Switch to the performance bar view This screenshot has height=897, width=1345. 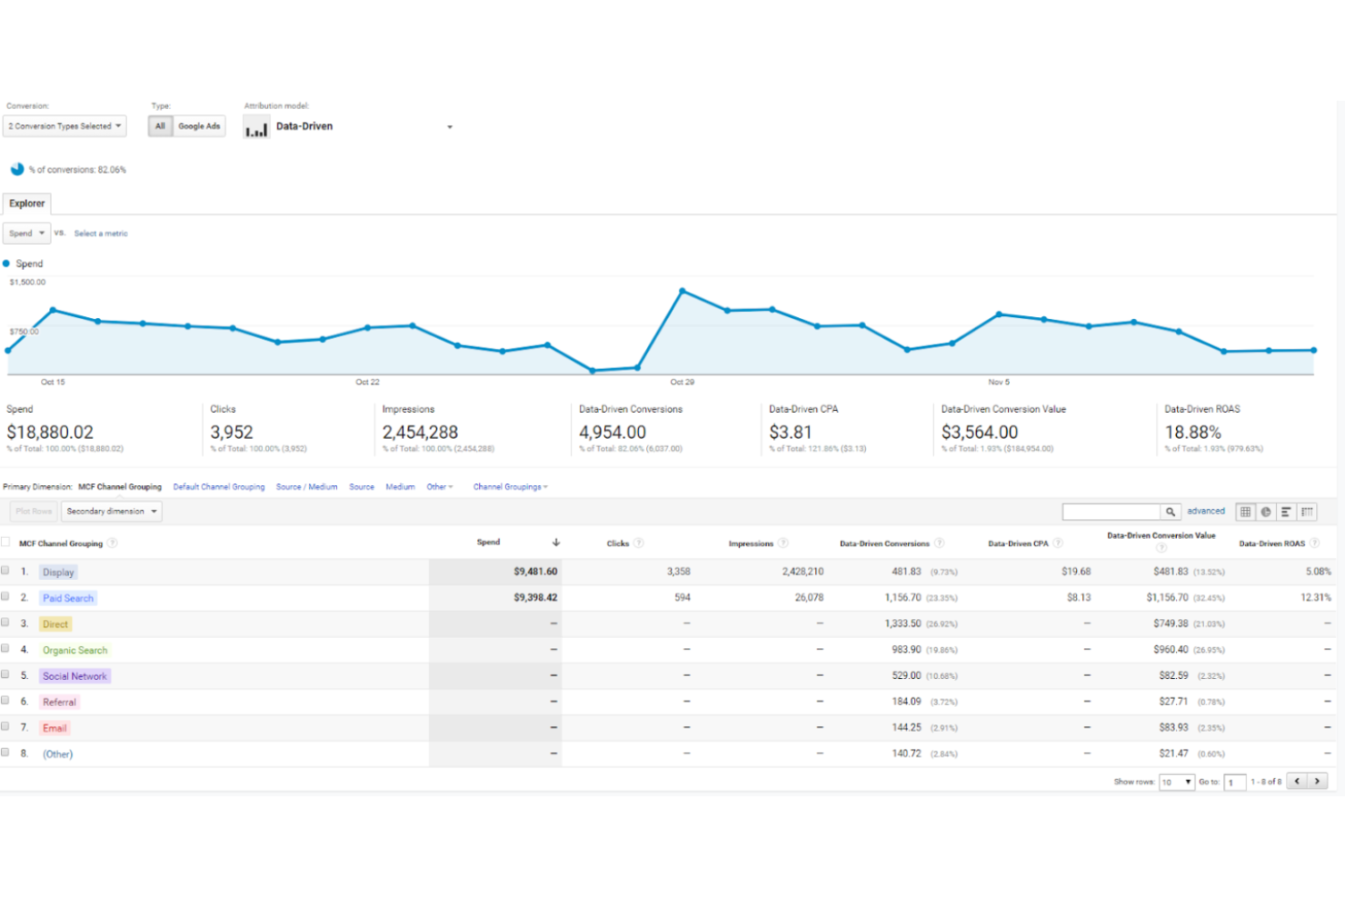pos(1286,511)
